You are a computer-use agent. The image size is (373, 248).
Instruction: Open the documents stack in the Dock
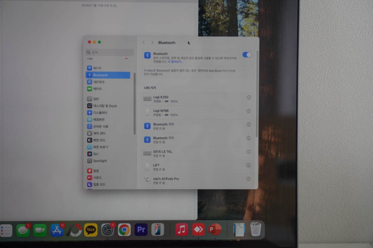pos(239,230)
